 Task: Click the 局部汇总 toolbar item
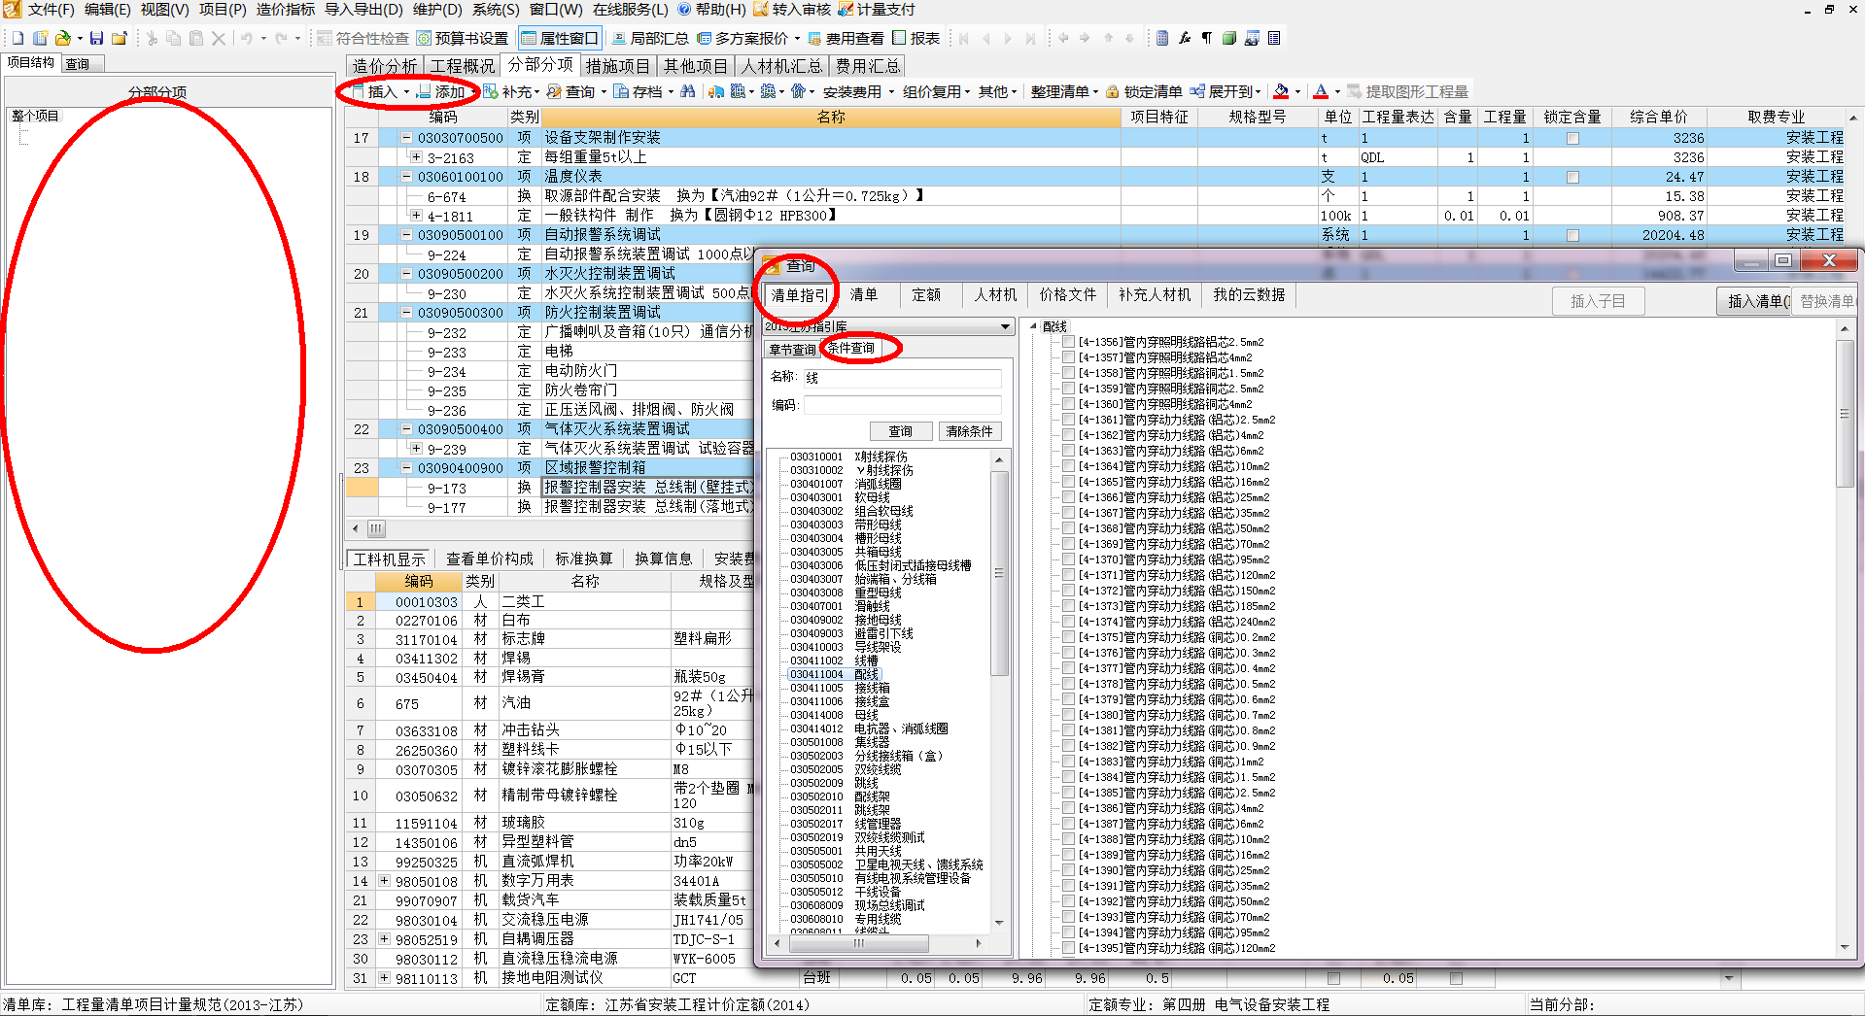(651, 38)
